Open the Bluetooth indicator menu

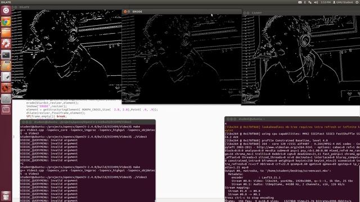click(305, 2)
